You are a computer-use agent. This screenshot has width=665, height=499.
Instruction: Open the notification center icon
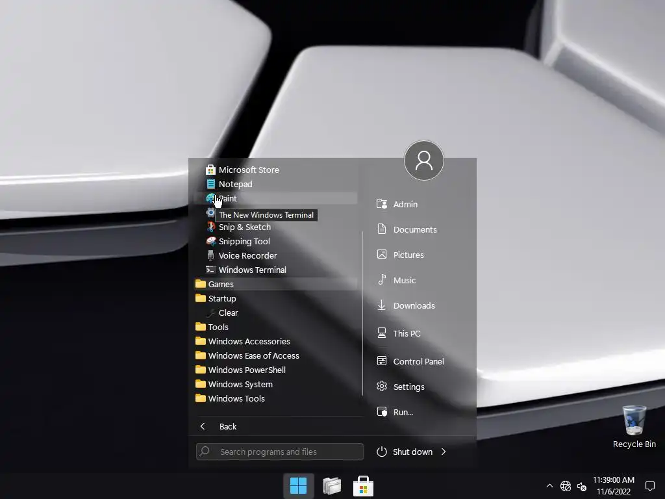649,486
